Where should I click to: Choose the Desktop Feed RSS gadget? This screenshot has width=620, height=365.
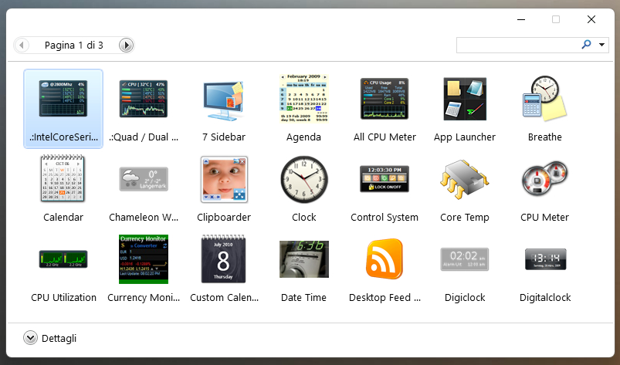[385, 259]
